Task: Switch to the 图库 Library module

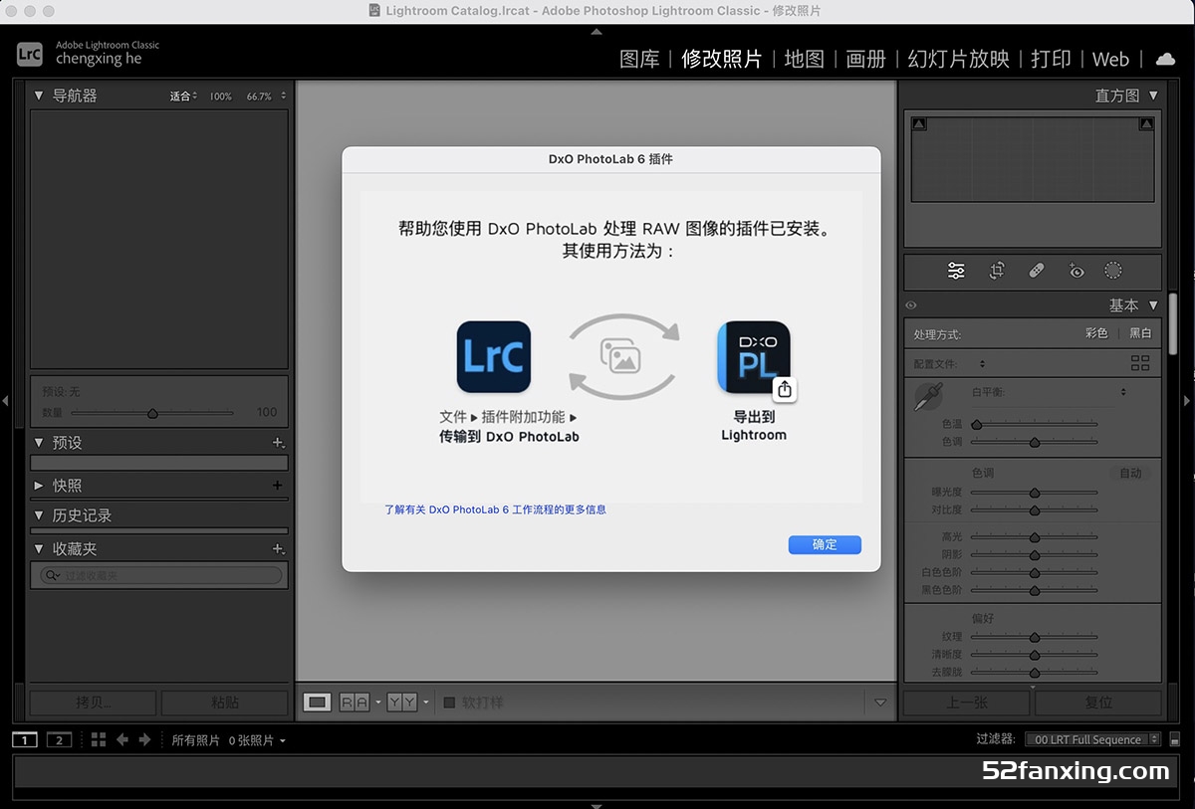Action: (x=639, y=59)
